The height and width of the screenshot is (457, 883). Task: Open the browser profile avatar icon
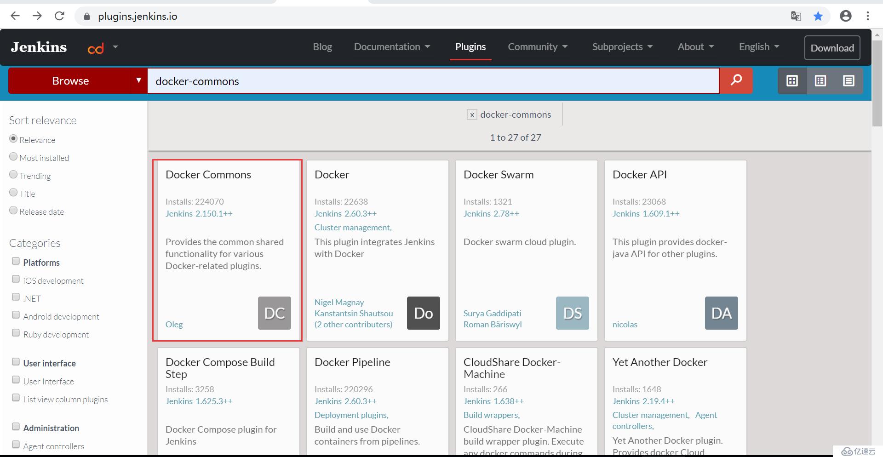(x=845, y=16)
